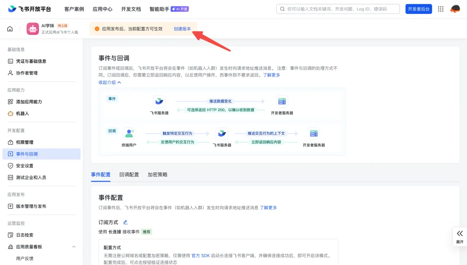This screenshot has width=467, height=265.
Task: Click the 创建版本 link
Action: (182, 29)
